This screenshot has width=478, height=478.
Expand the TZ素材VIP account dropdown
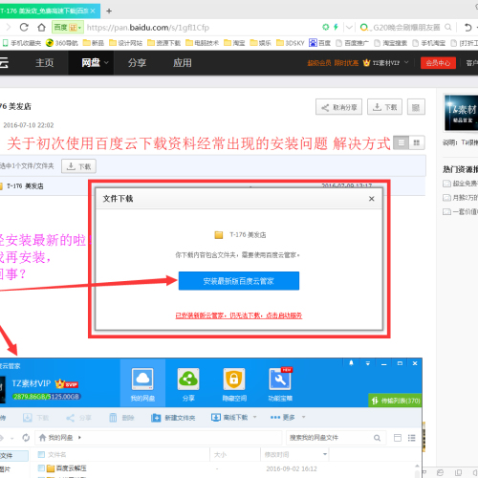point(406,62)
